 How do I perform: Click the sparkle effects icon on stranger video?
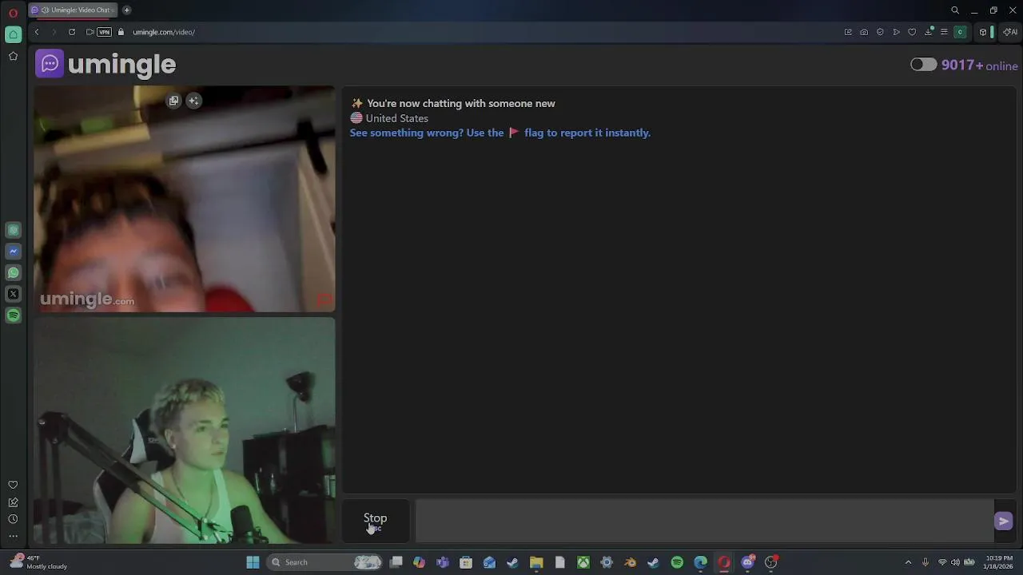pos(193,101)
